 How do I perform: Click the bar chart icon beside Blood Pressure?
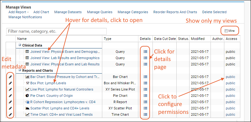(x=27, y=77)
